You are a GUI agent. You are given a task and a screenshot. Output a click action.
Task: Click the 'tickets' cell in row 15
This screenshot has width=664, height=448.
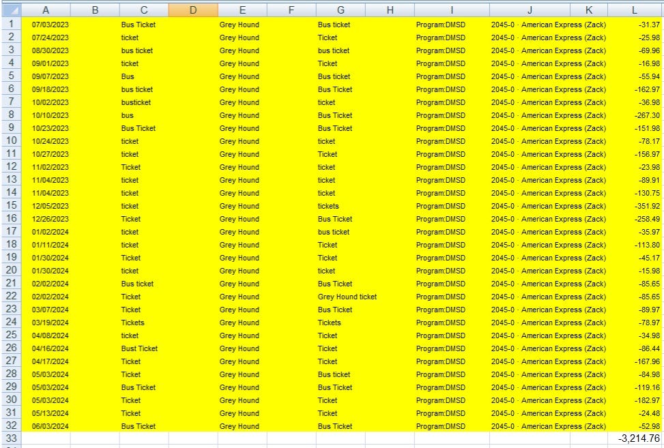(x=341, y=206)
